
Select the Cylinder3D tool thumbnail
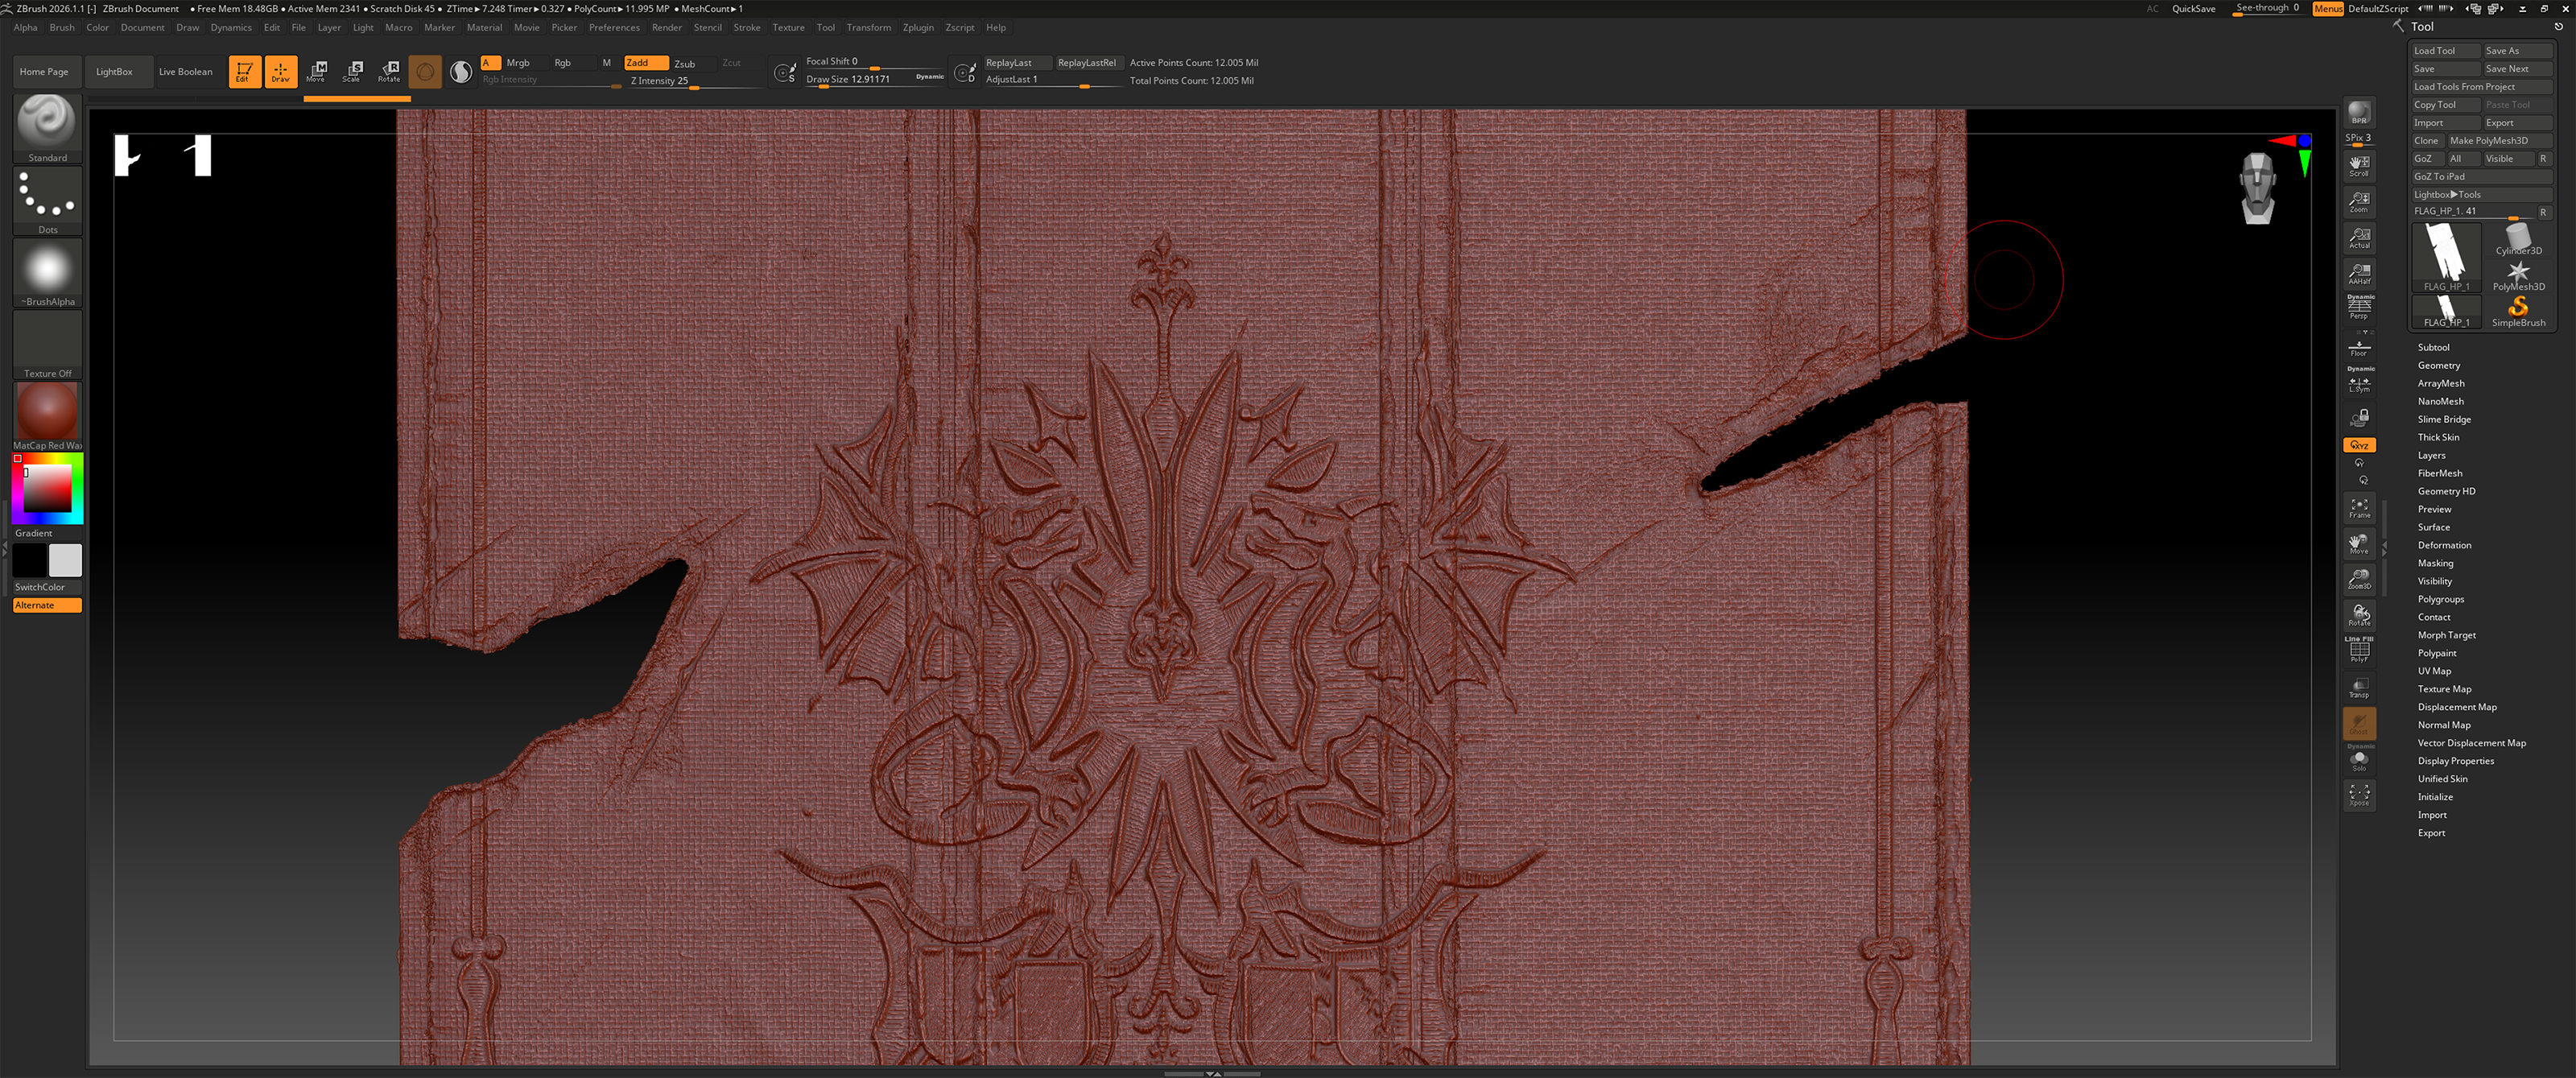coord(2517,240)
